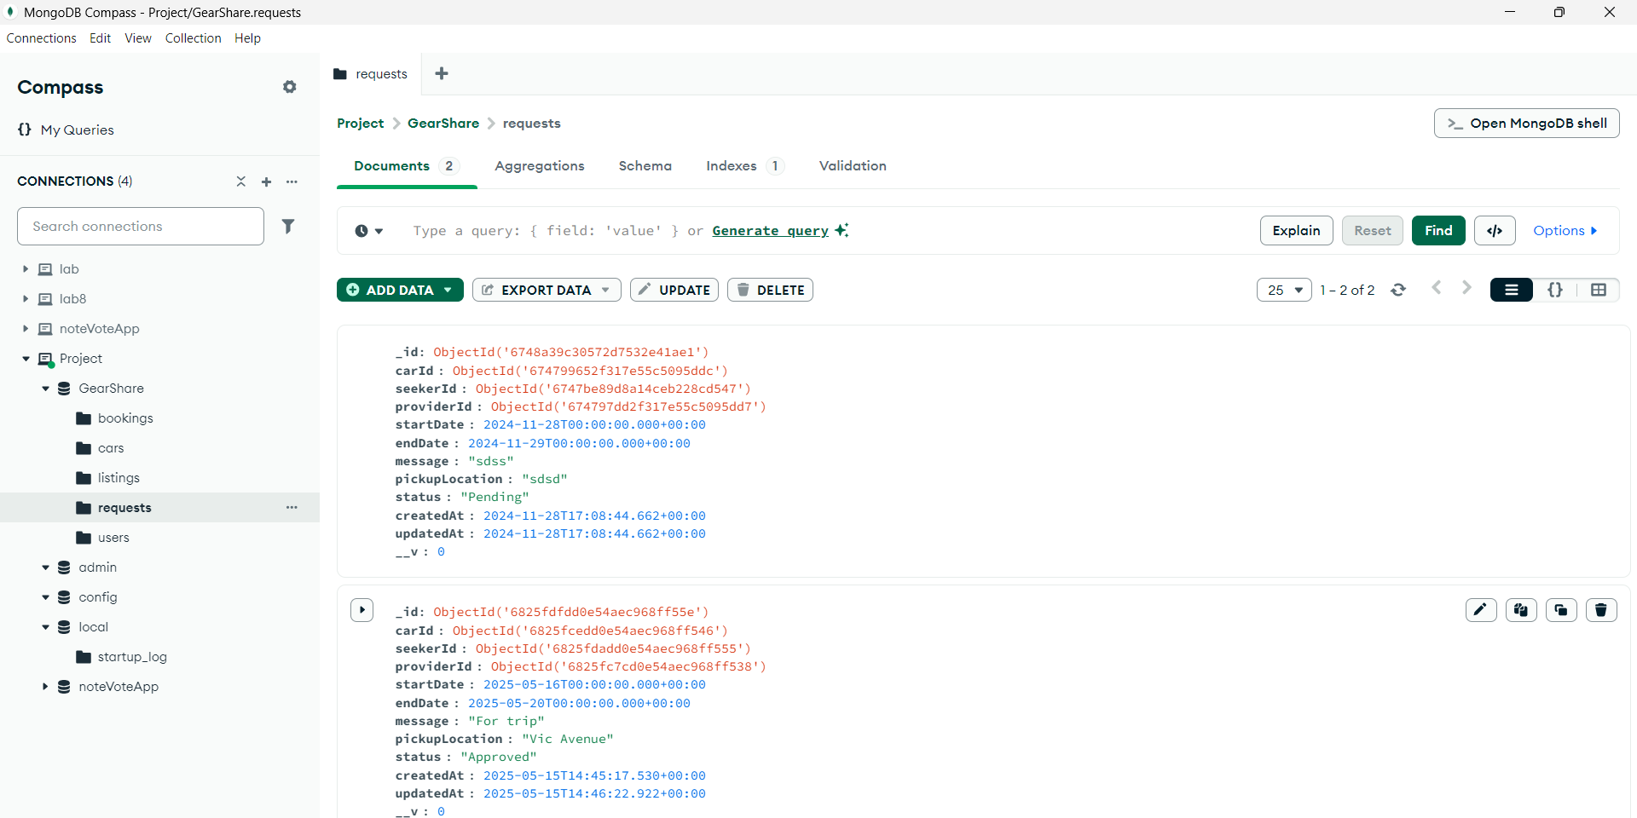Expand query Options
The width and height of the screenshot is (1637, 818).
click(x=1565, y=230)
